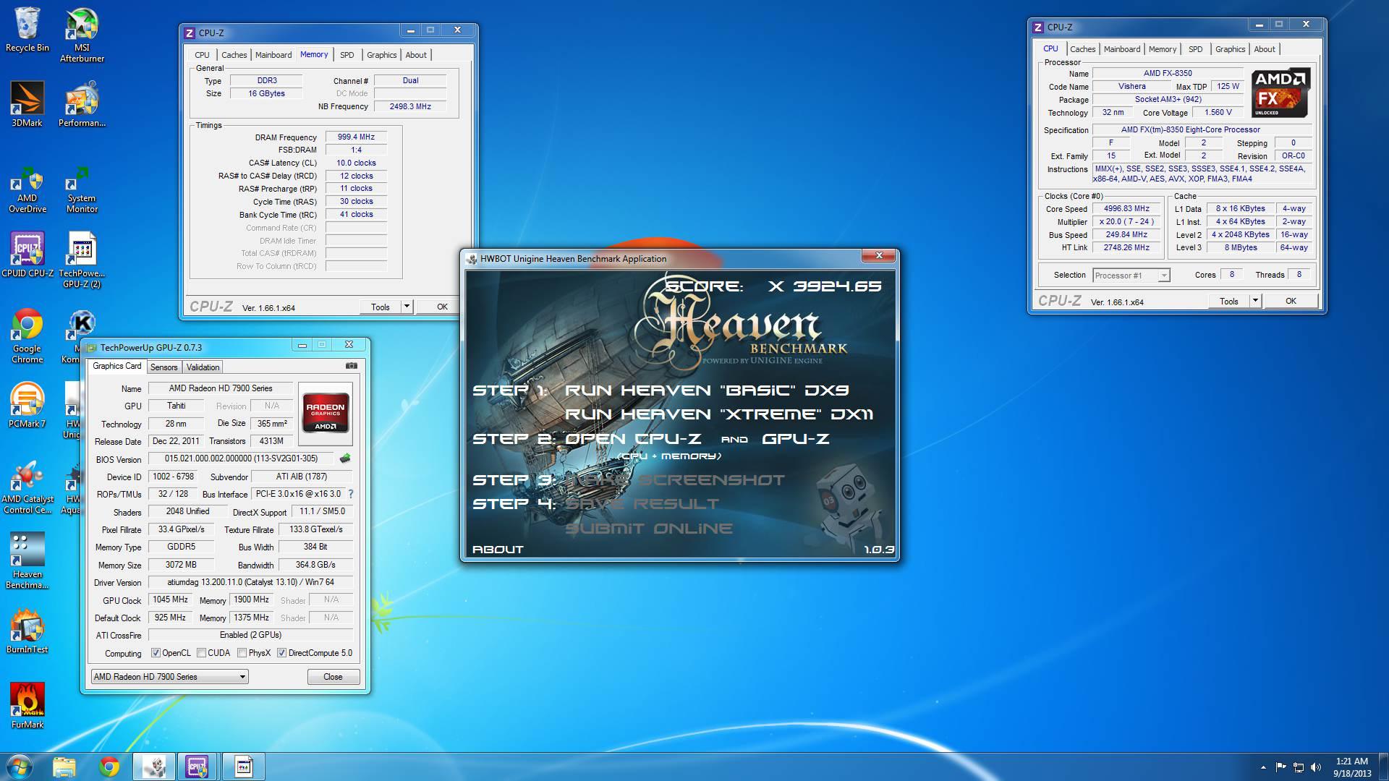1389x781 pixels.
Task: Switch to CPU-Z taskbar button
Action: click(197, 767)
